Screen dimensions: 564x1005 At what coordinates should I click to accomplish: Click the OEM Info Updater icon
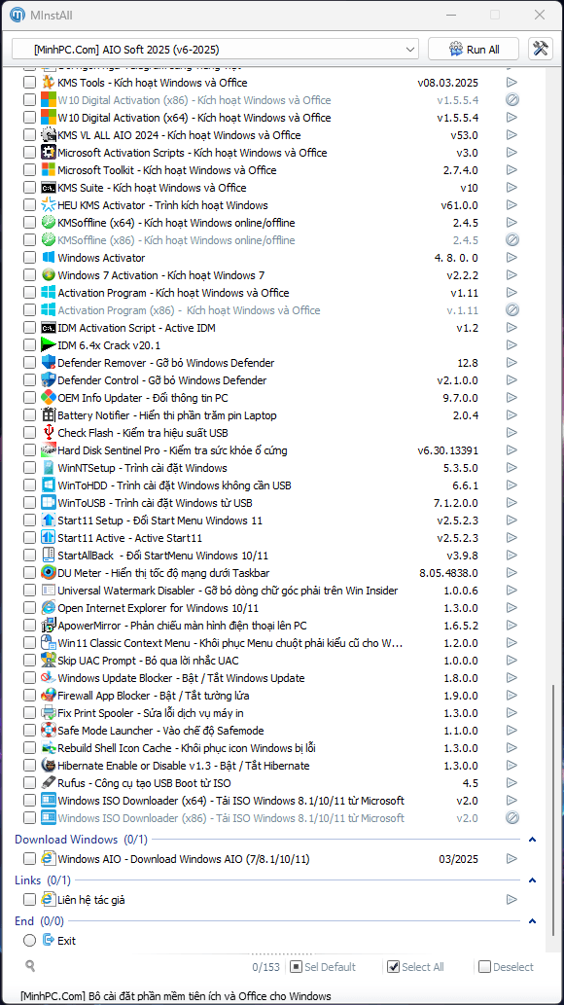click(48, 398)
